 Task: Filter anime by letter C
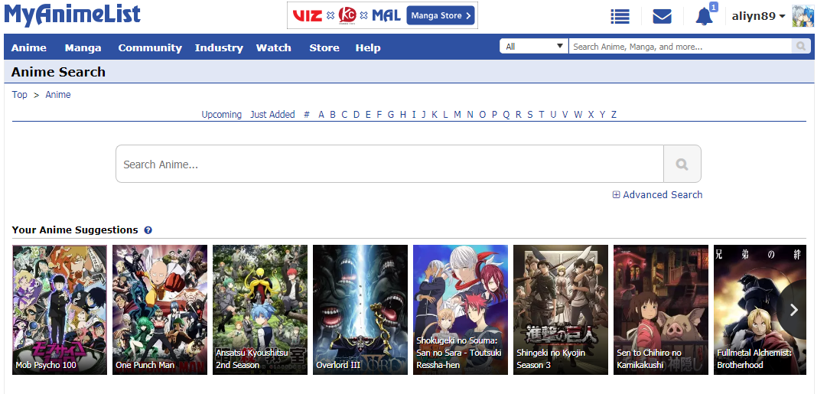[x=344, y=115]
